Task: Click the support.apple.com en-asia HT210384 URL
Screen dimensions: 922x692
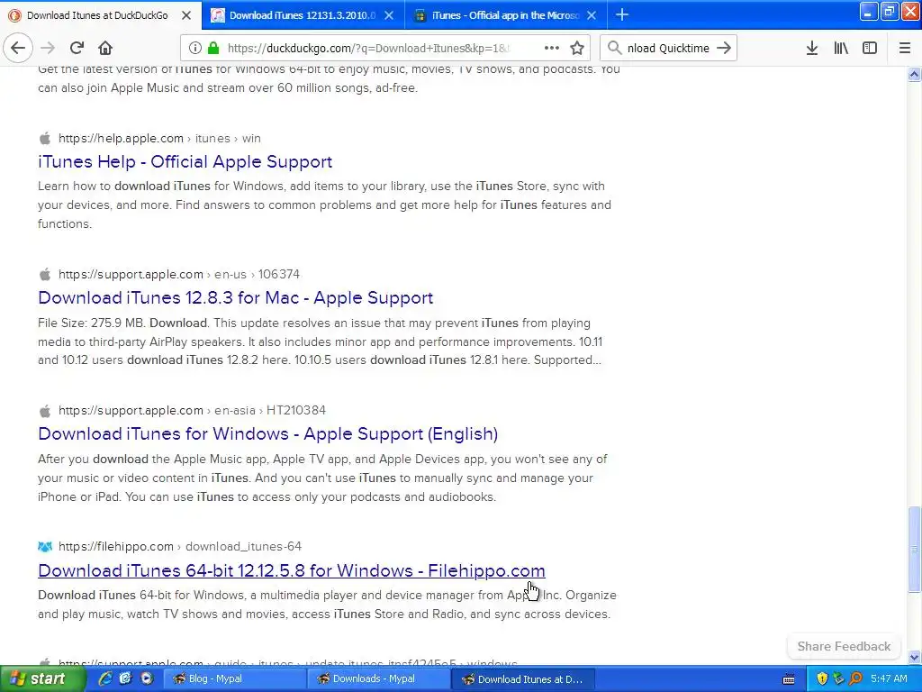Action: pos(192,410)
